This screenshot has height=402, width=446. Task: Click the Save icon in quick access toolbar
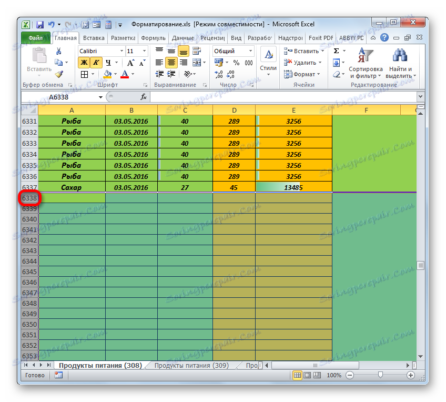click(x=40, y=25)
